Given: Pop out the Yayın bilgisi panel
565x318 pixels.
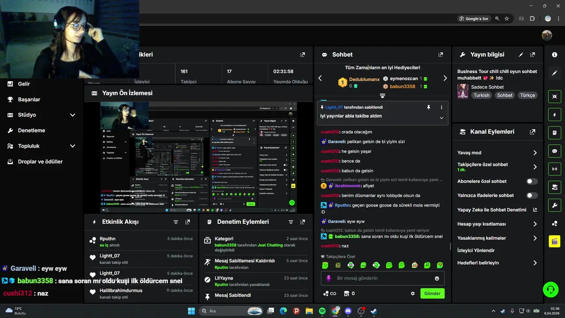Looking at the screenshot, I should tap(532, 55).
